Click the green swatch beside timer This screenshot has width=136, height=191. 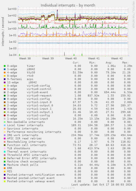click(5, 66)
